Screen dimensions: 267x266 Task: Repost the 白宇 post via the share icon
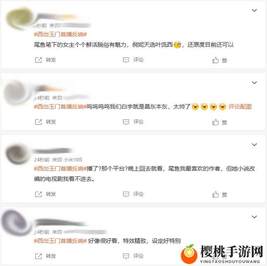coord(38,122)
